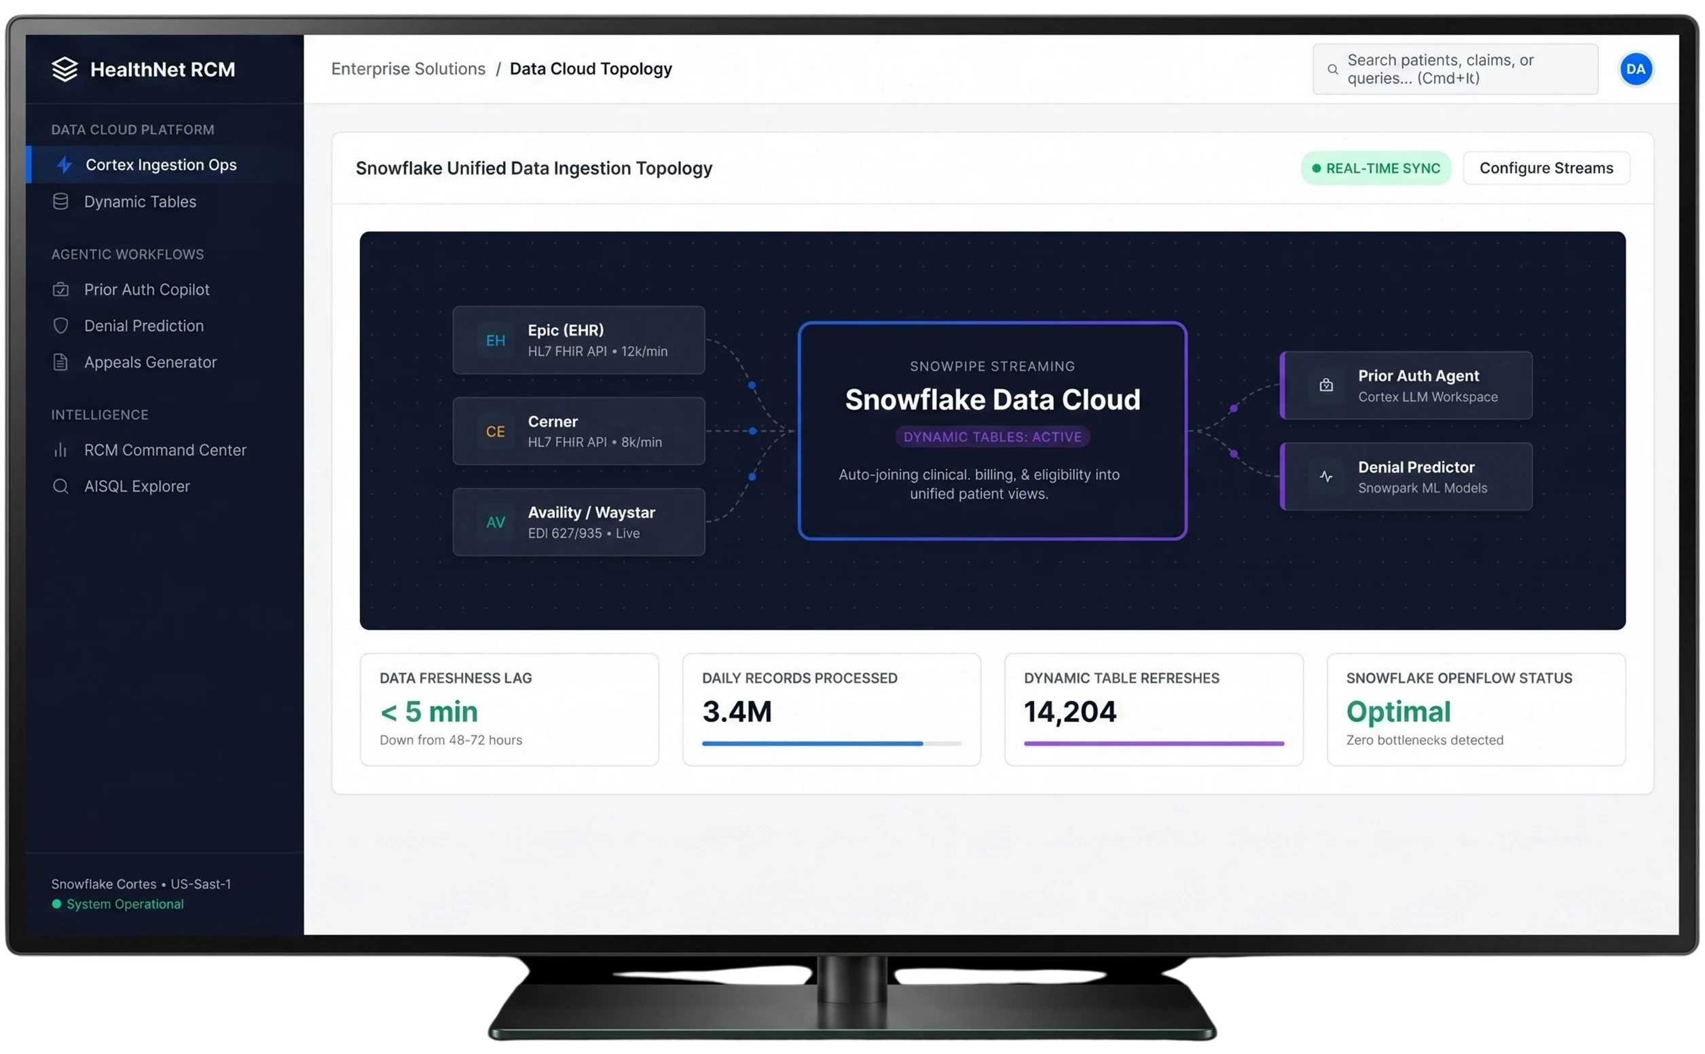Click the Appeals Generator document icon
Viewport: 1705px width, 1054px height.
coord(60,362)
